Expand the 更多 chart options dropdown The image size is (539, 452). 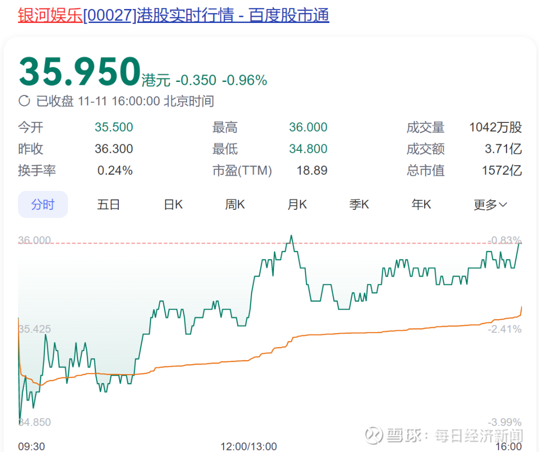[490, 205]
